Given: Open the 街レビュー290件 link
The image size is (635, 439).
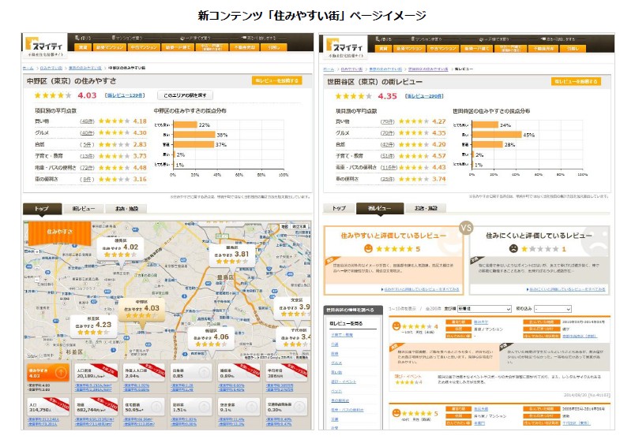Looking at the screenshot, I should 424,96.
